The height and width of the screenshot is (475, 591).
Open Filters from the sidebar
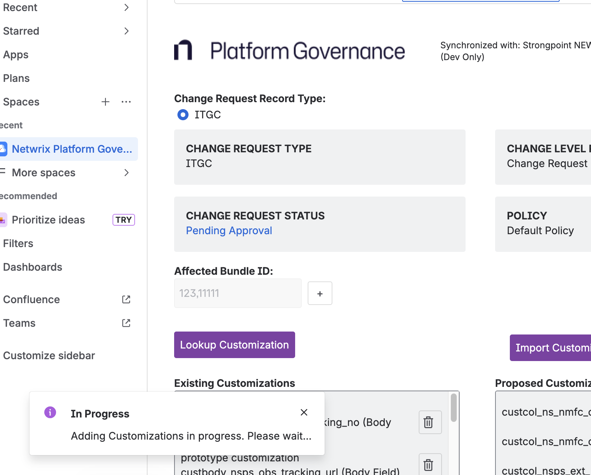(x=18, y=243)
